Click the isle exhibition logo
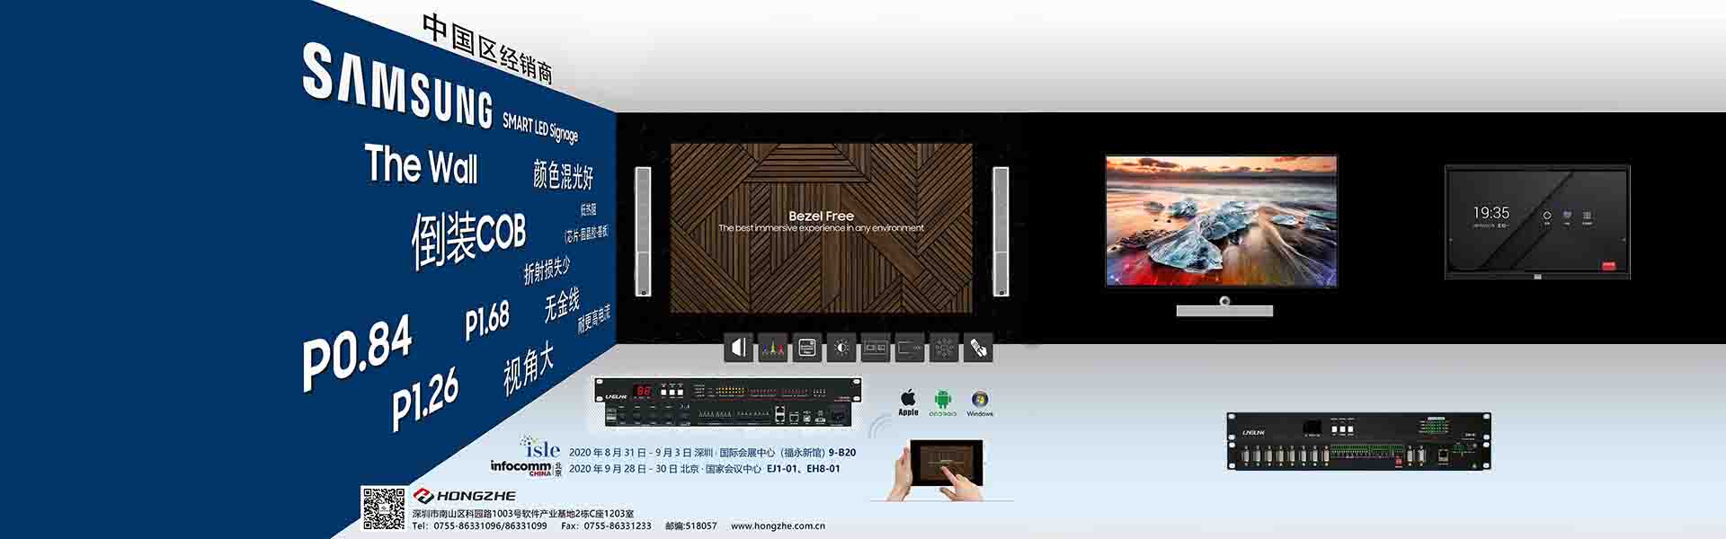The image size is (1726, 539). coord(540,446)
